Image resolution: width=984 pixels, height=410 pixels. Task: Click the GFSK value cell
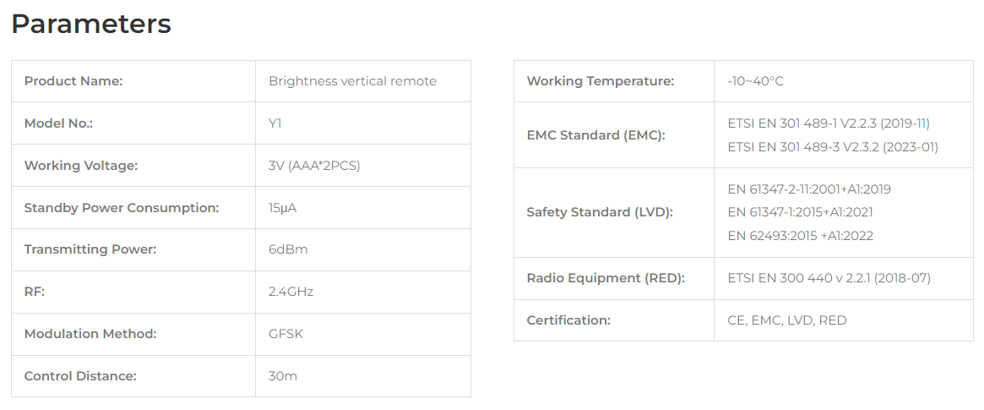(362, 333)
